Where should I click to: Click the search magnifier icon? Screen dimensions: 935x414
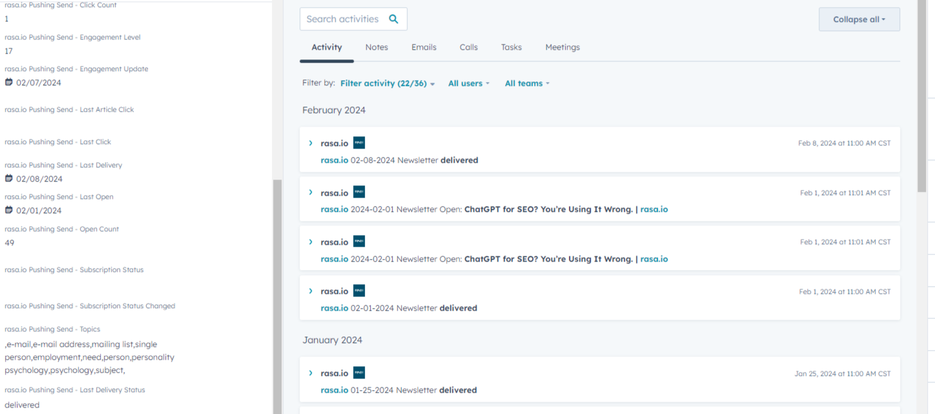[393, 19]
